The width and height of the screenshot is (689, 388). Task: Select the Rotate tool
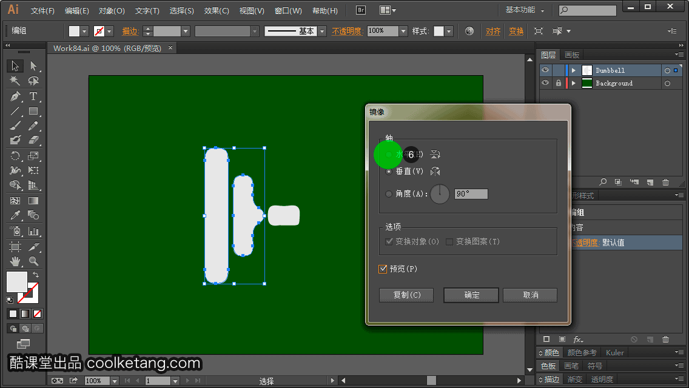(15, 156)
